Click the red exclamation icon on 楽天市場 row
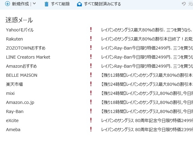193x145 pixels. [x=91, y=84]
